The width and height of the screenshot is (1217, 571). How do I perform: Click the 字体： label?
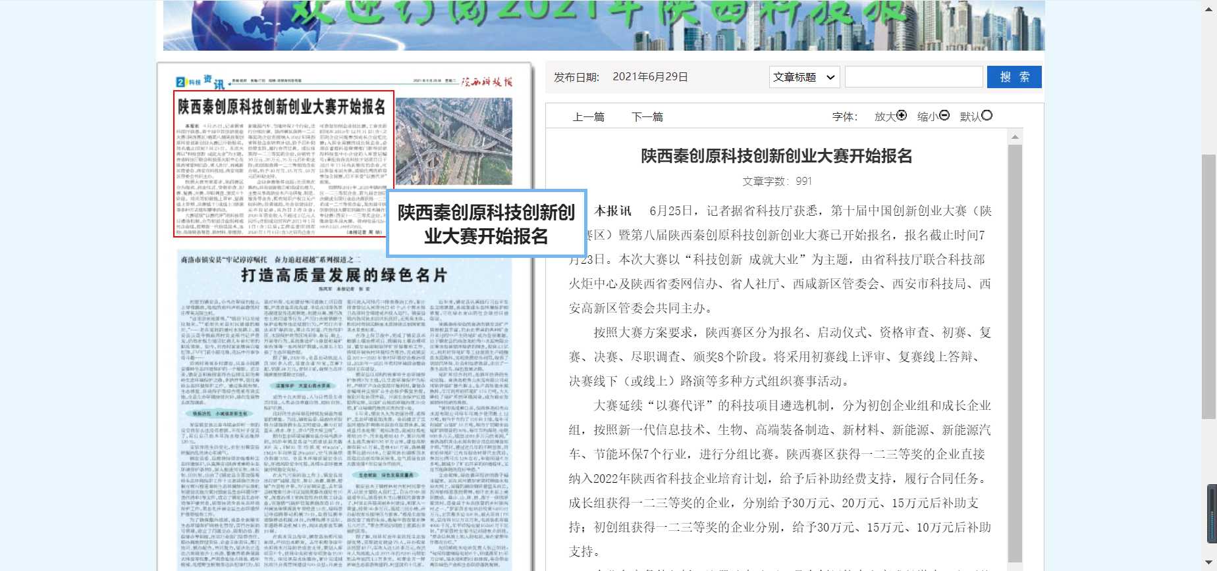845,116
